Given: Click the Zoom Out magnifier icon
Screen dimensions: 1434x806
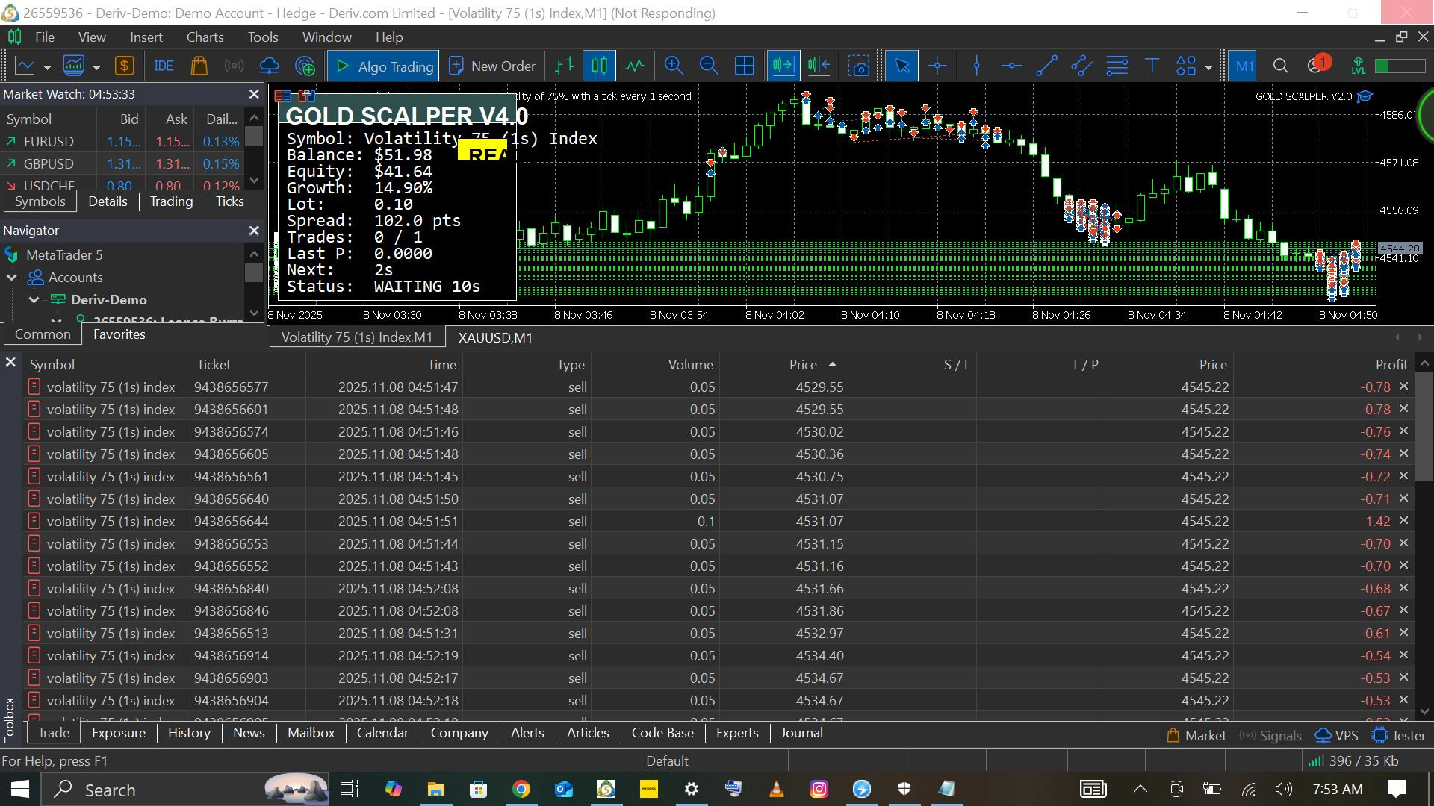Looking at the screenshot, I should click(709, 66).
